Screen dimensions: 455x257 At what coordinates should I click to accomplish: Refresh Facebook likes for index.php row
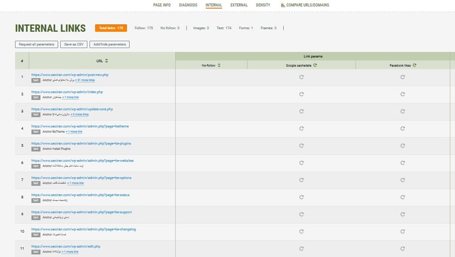[402, 94]
